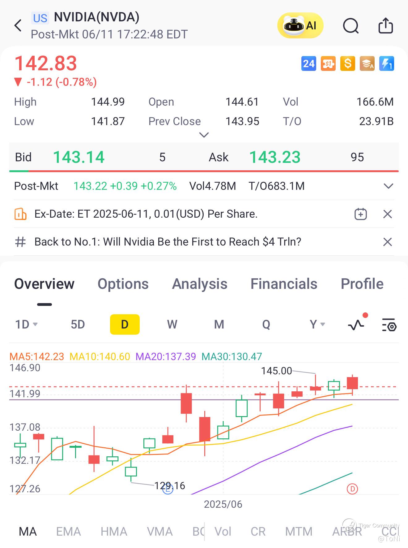Select the M monthly chart period

tap(219, 324)
